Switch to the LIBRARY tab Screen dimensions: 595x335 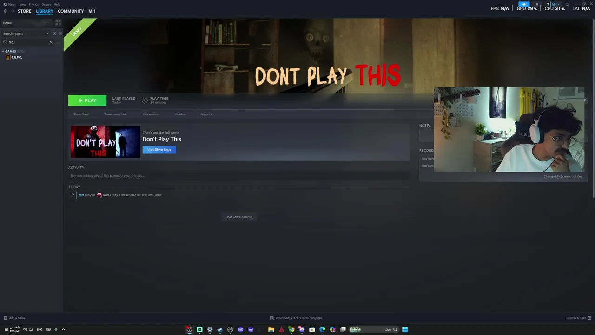(x=45, y=11)
